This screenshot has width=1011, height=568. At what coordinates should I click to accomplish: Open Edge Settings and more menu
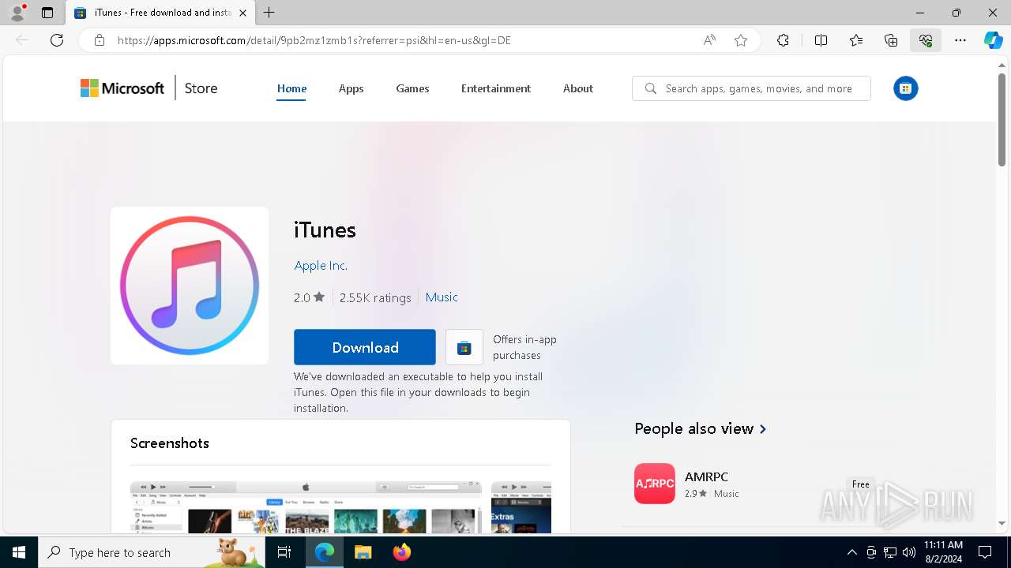tap(960, 40)
